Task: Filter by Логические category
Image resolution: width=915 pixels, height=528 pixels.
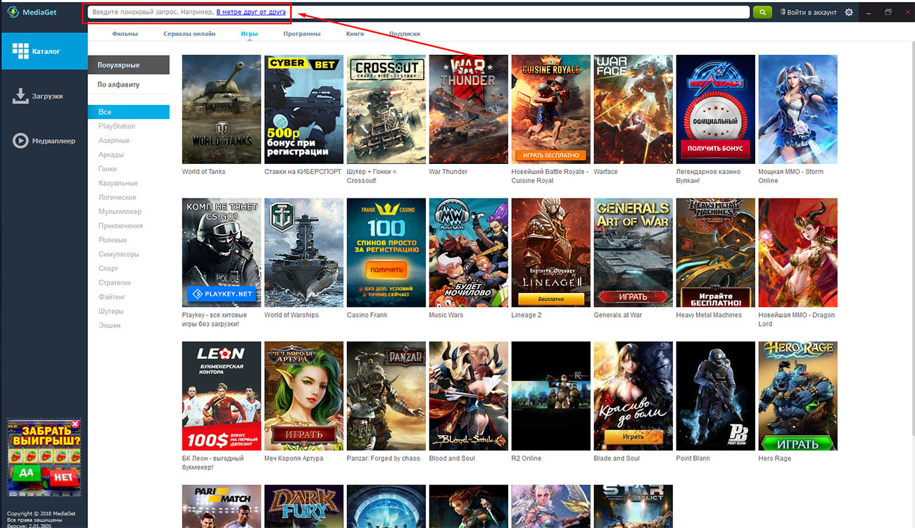Action: click(118, 197)
